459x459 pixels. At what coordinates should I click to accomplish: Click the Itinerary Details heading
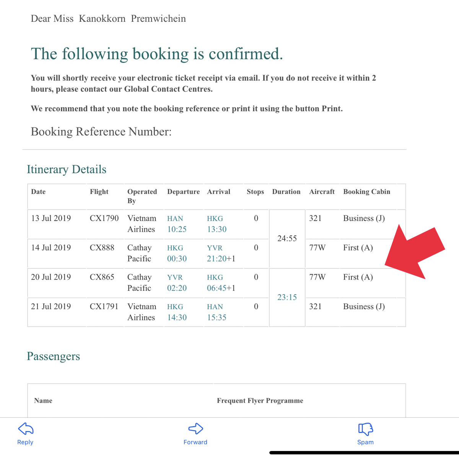click(x=67, y=169)
